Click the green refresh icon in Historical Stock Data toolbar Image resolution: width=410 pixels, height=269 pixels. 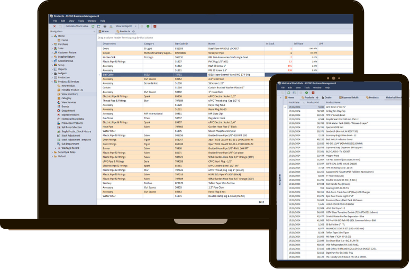289,93
